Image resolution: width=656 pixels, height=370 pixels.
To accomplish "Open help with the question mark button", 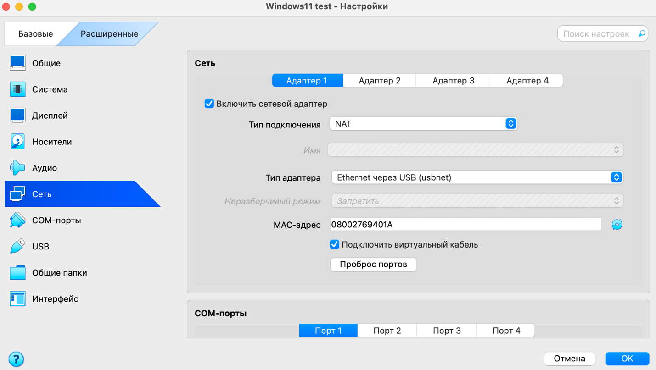I will (16, 359).
